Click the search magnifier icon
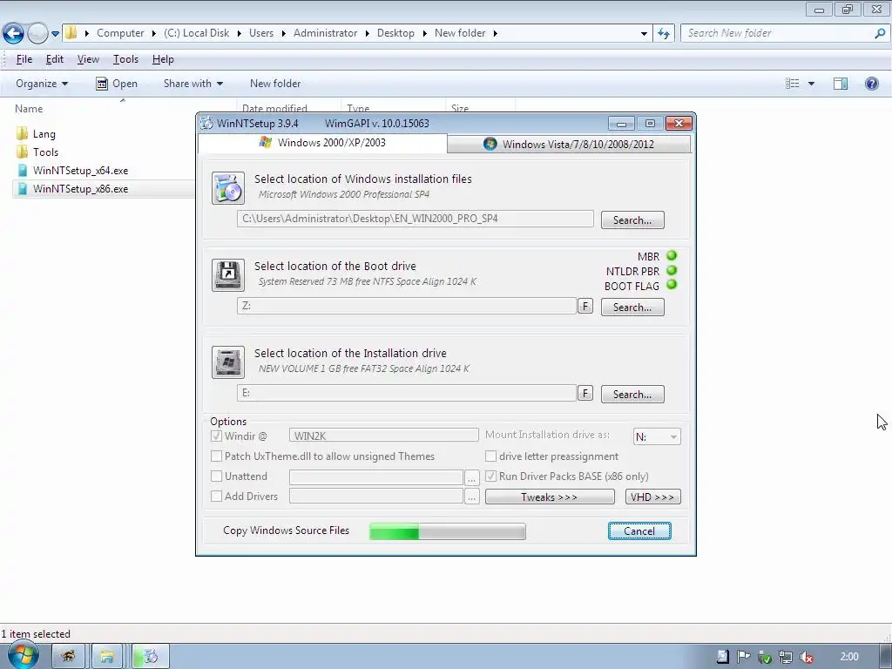The width and height of the screenshot is (892, 669). coord(880,33)
